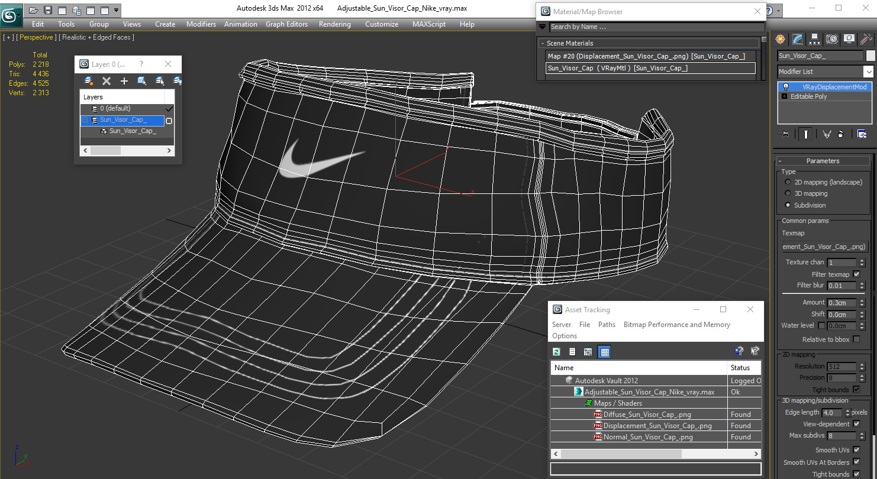This screenshot has width=877, height=479.
Task: Toggle View-dependent checkbox
Action: coord(856,424)
